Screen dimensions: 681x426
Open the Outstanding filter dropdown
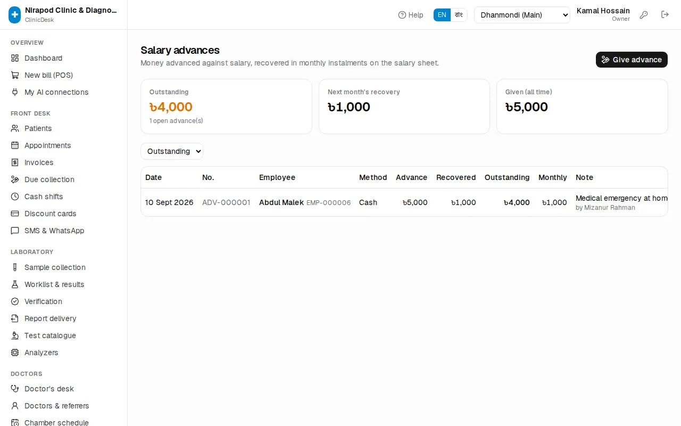pos(172,151)
